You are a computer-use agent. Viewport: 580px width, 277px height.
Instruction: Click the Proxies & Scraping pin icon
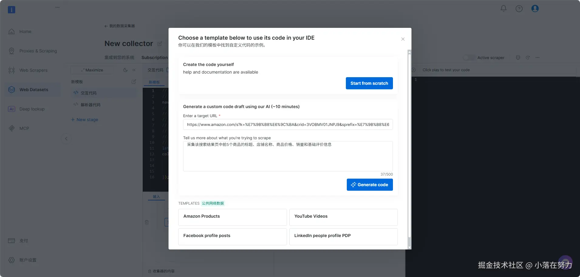click(x=12, y=51)
